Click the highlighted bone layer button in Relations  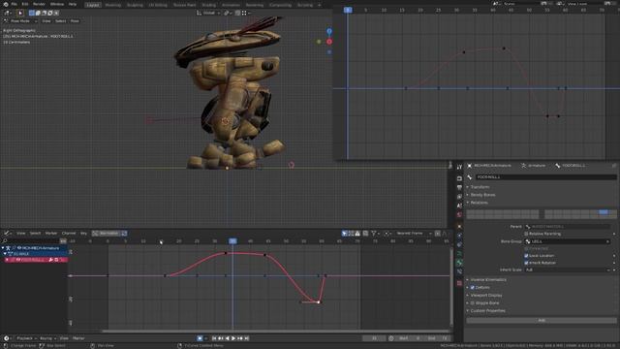[x=603, y=212]
